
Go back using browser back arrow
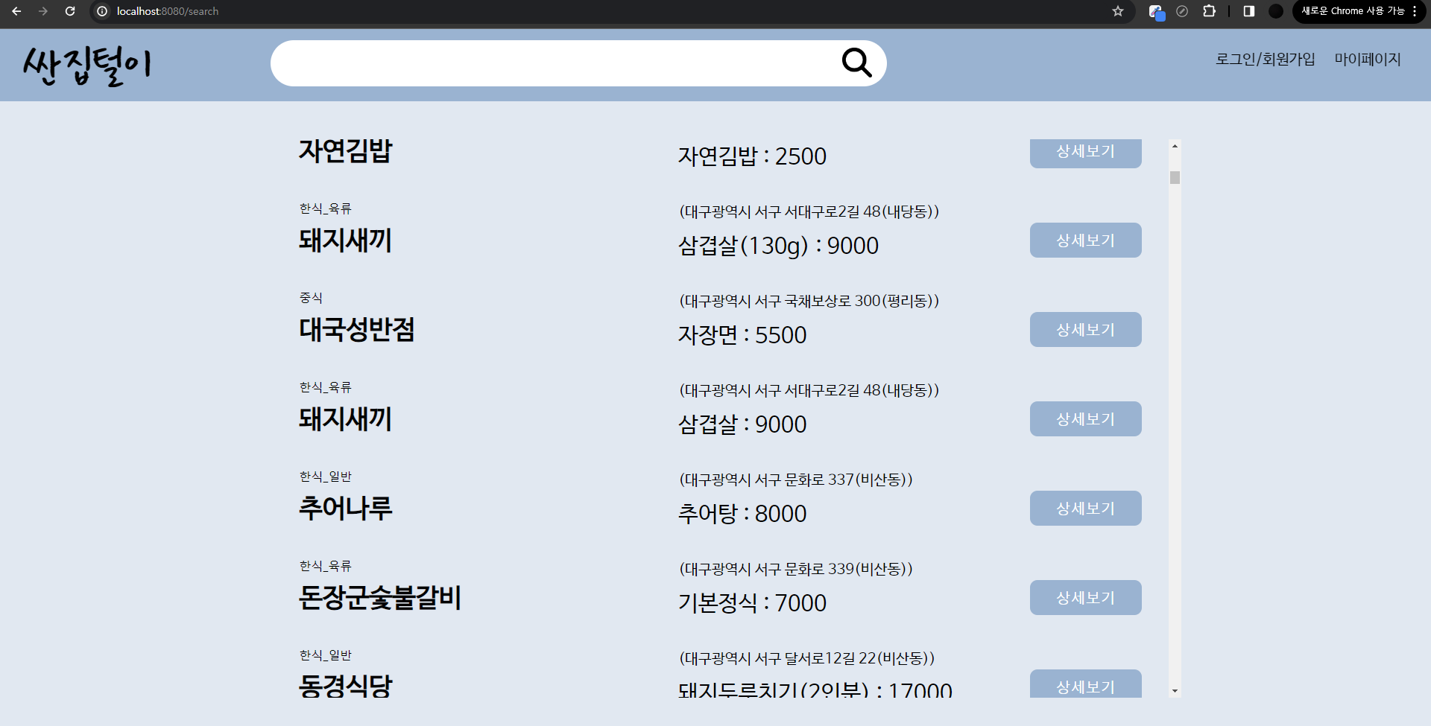(16, 11)
